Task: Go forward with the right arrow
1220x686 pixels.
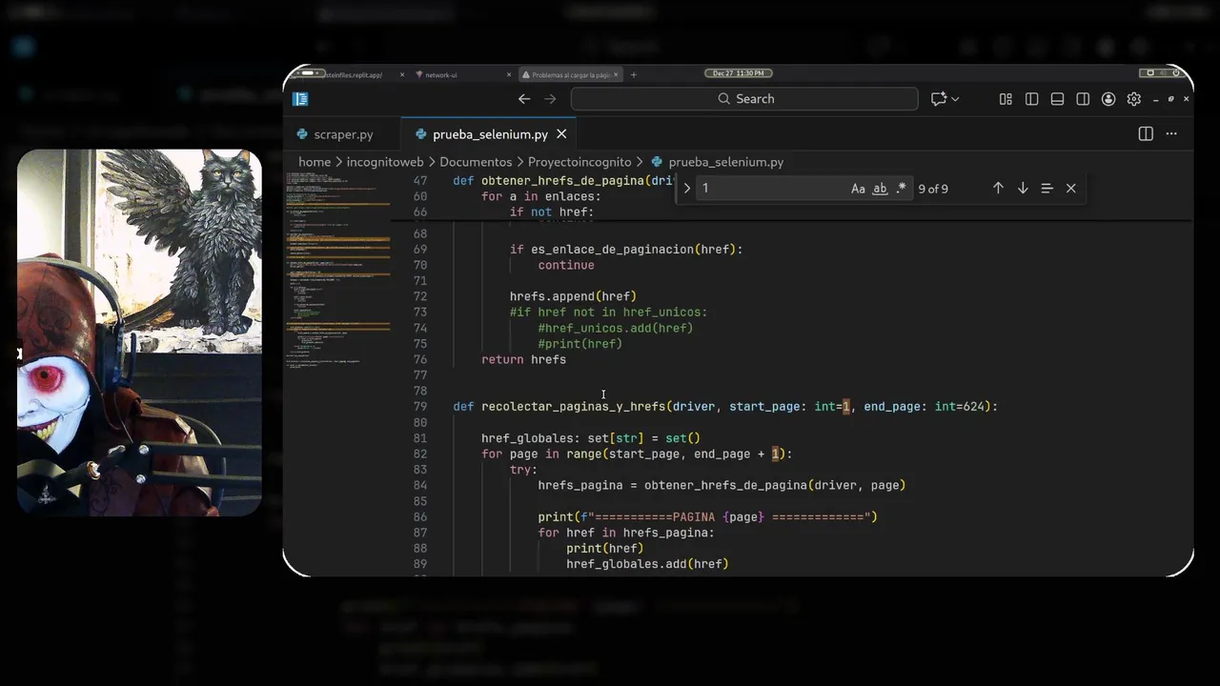Action: (550, 99)
